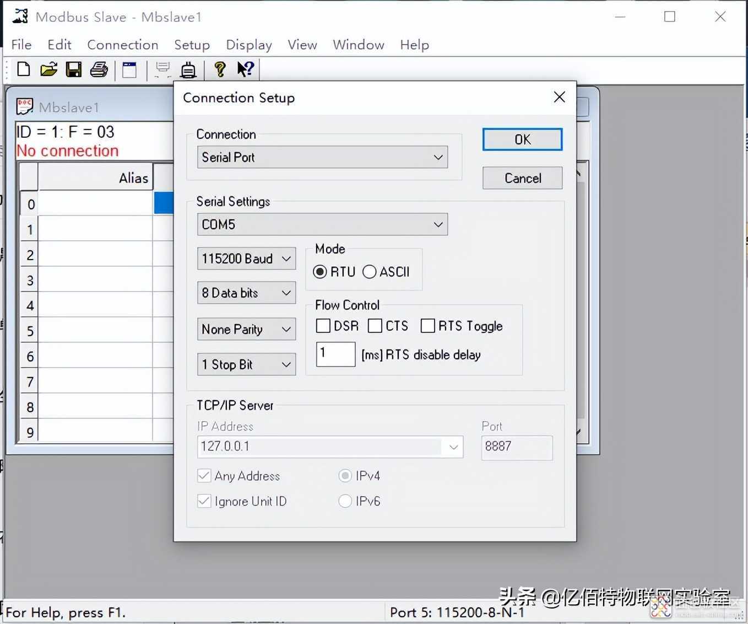Click the Alias cell in row 0
Screen dimensions: 748x624
(95, 203)
